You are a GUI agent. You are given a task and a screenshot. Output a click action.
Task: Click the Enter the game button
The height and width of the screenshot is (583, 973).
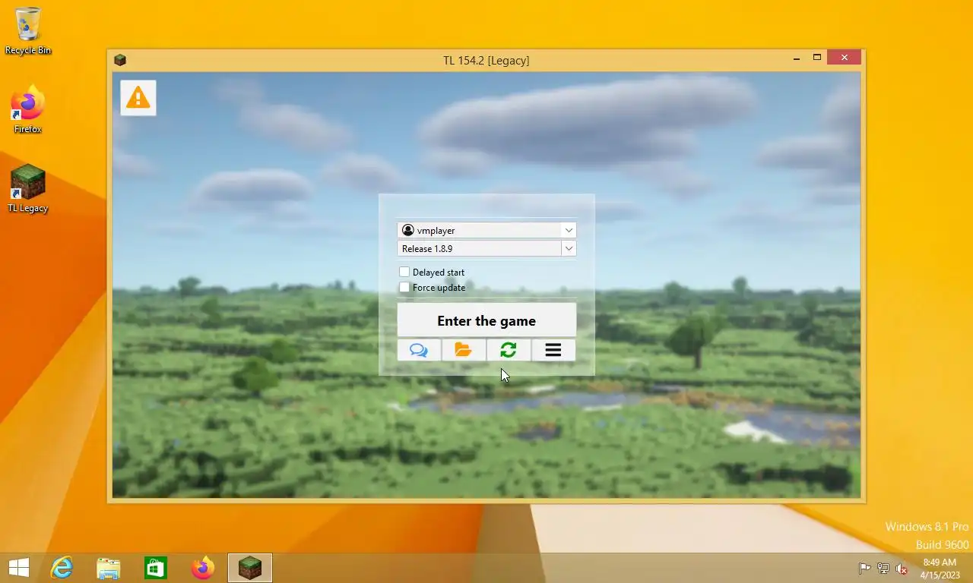click(486, 320)
